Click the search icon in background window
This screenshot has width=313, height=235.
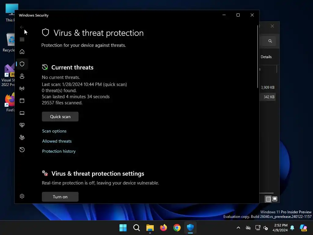click(270, 41)
